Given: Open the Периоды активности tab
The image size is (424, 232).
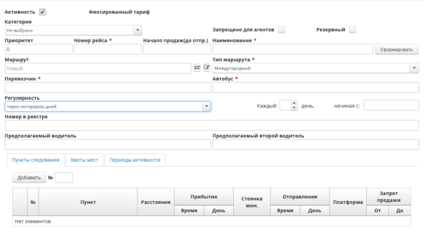Looking at the screenshot, I should pos(135,160).
